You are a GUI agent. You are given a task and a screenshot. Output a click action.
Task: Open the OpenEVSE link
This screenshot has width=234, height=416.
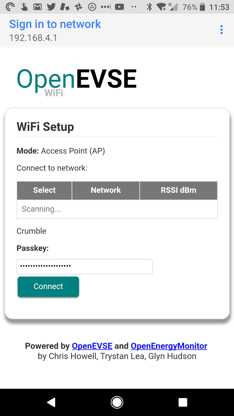(92, 346)
